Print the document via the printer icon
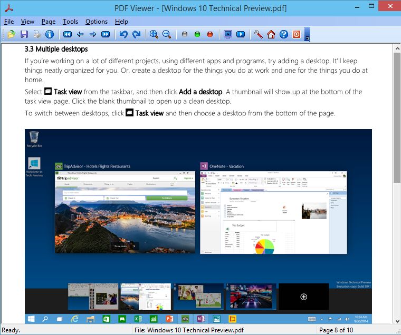 (x=37, y=34)
